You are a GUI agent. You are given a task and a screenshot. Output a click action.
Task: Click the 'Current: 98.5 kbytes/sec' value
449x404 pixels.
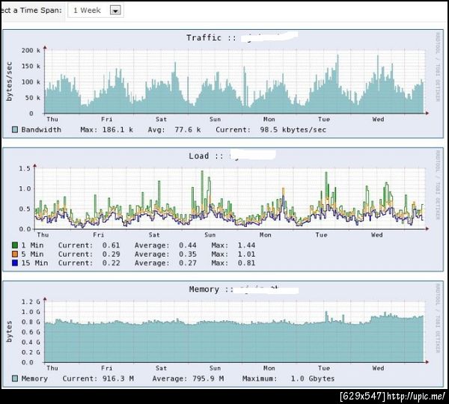click(x=271, y=129)
